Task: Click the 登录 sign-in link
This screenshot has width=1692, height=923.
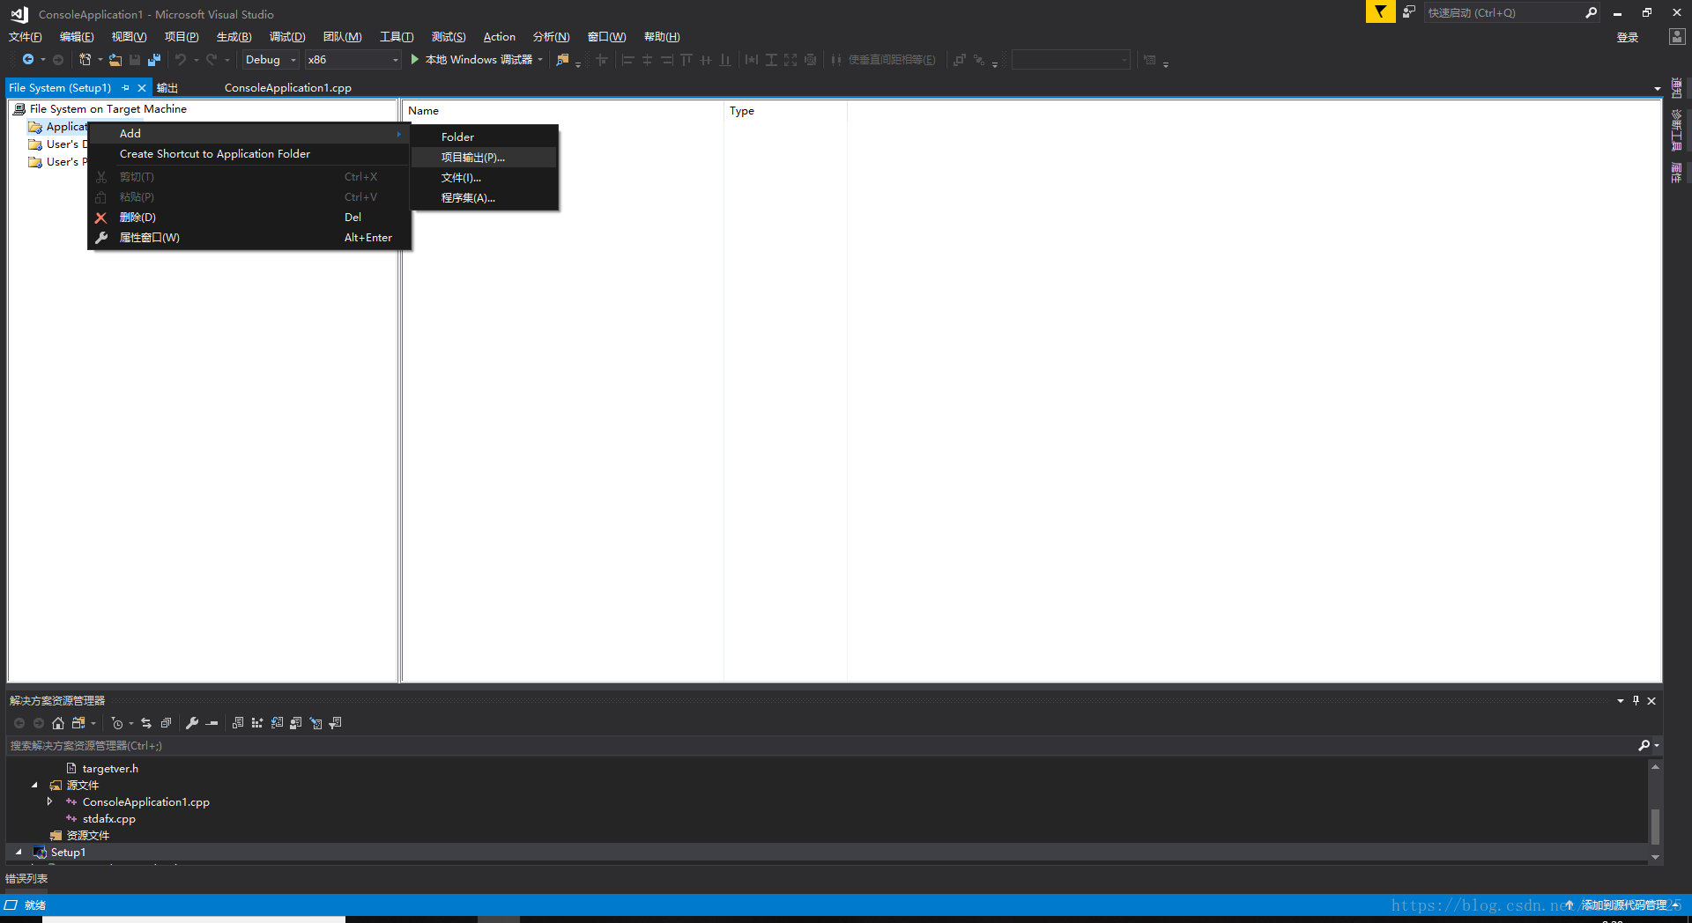Action: (x=1628, y=37)
